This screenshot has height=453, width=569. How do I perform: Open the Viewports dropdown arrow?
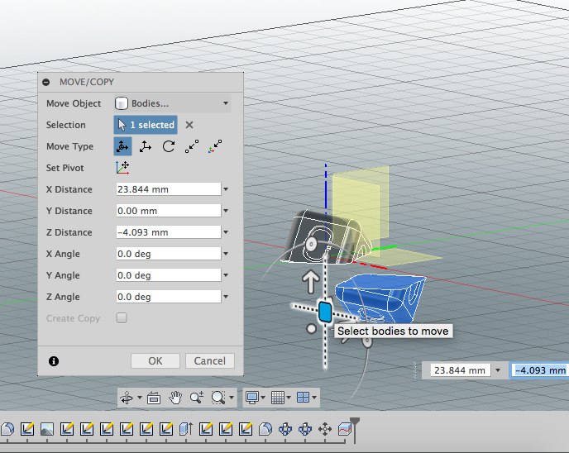[x=314, y=398]
